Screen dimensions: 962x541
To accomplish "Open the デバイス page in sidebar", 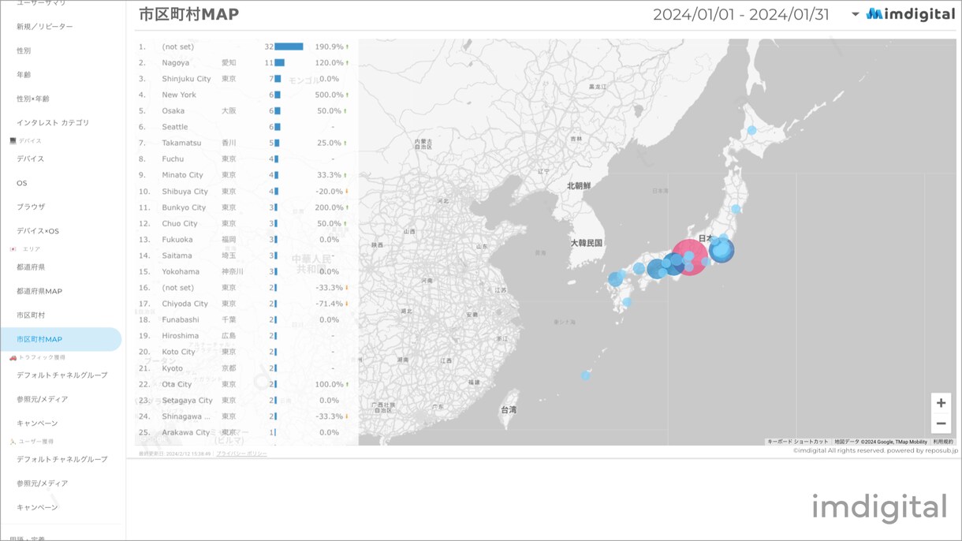I will tap(31, 159).
